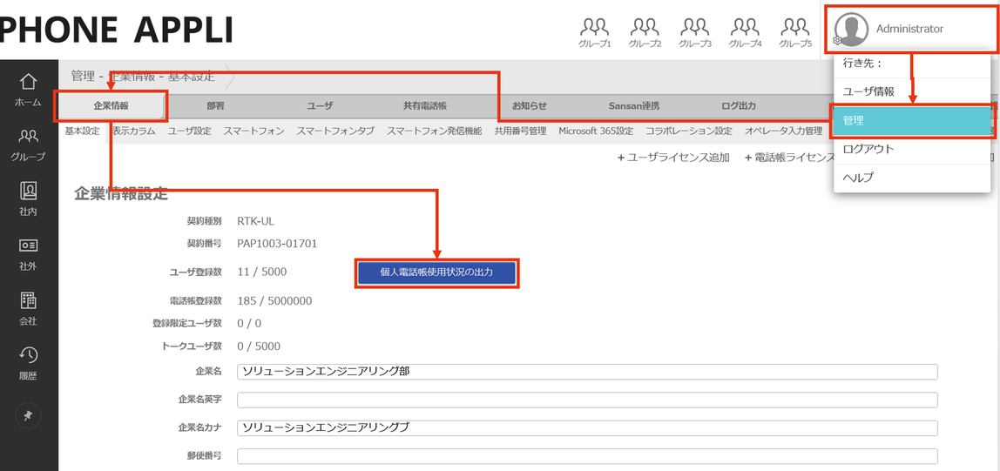Screen dimensions: 1000x471
Task: Expand the Administrator user menu
Action: [909, 29]
